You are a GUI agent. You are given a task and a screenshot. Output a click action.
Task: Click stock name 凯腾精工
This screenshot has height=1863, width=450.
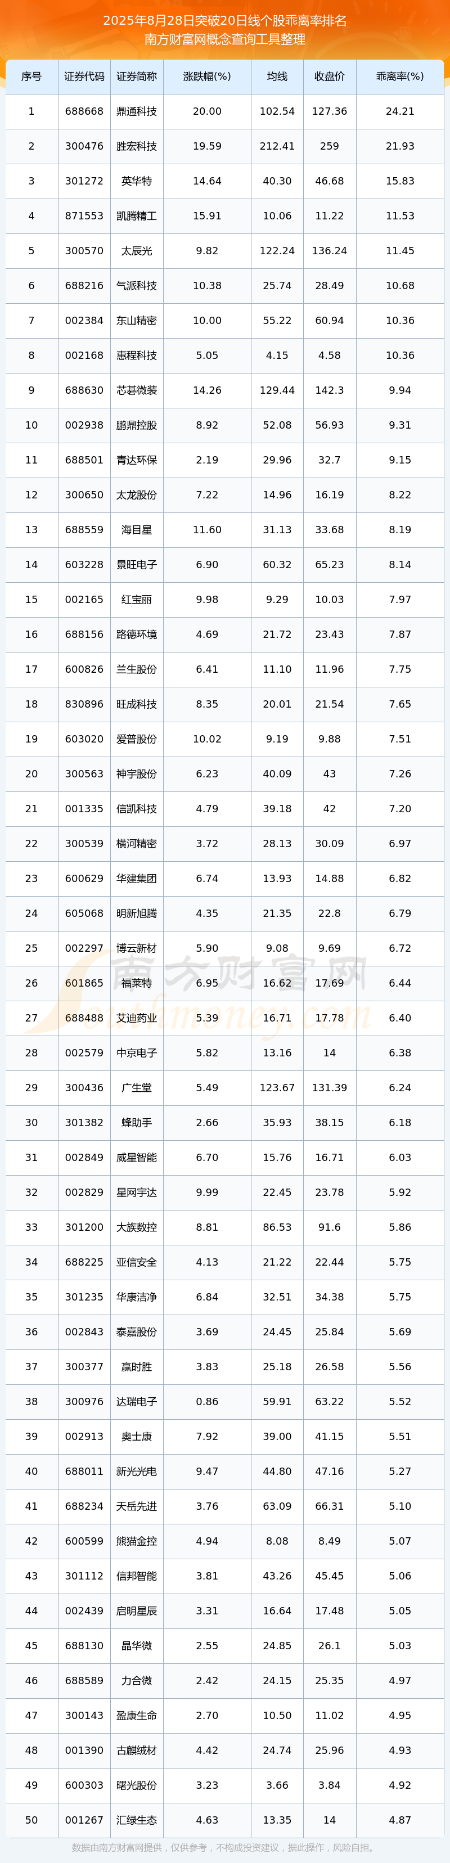[137, 216]
